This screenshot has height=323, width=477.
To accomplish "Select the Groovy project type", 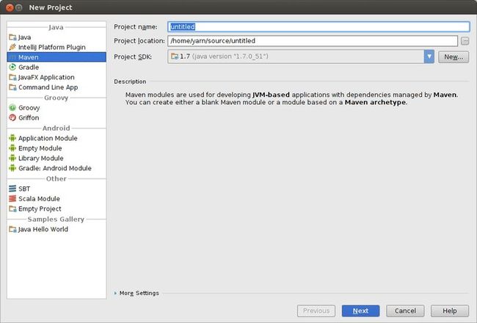I will pyautogui.click(x=57, y=108).
